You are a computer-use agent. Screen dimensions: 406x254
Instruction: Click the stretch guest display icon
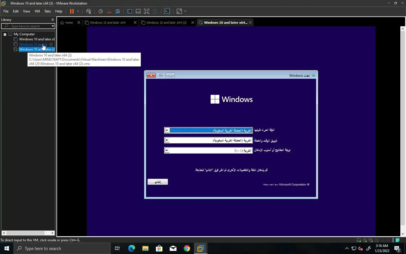(x=179, y=11)
